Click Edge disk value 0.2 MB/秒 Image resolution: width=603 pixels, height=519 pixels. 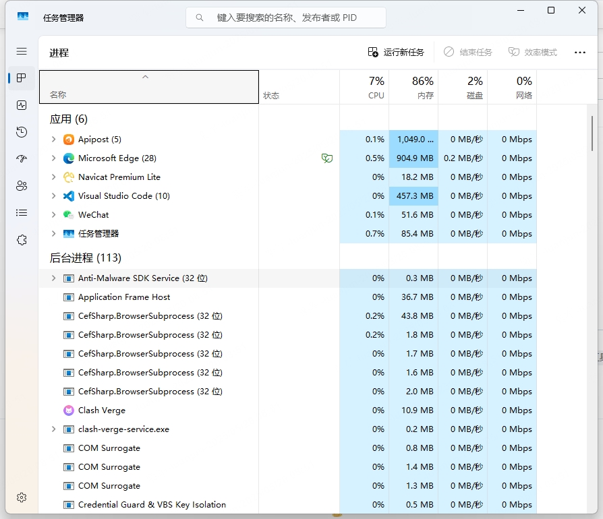coord(463,158)
